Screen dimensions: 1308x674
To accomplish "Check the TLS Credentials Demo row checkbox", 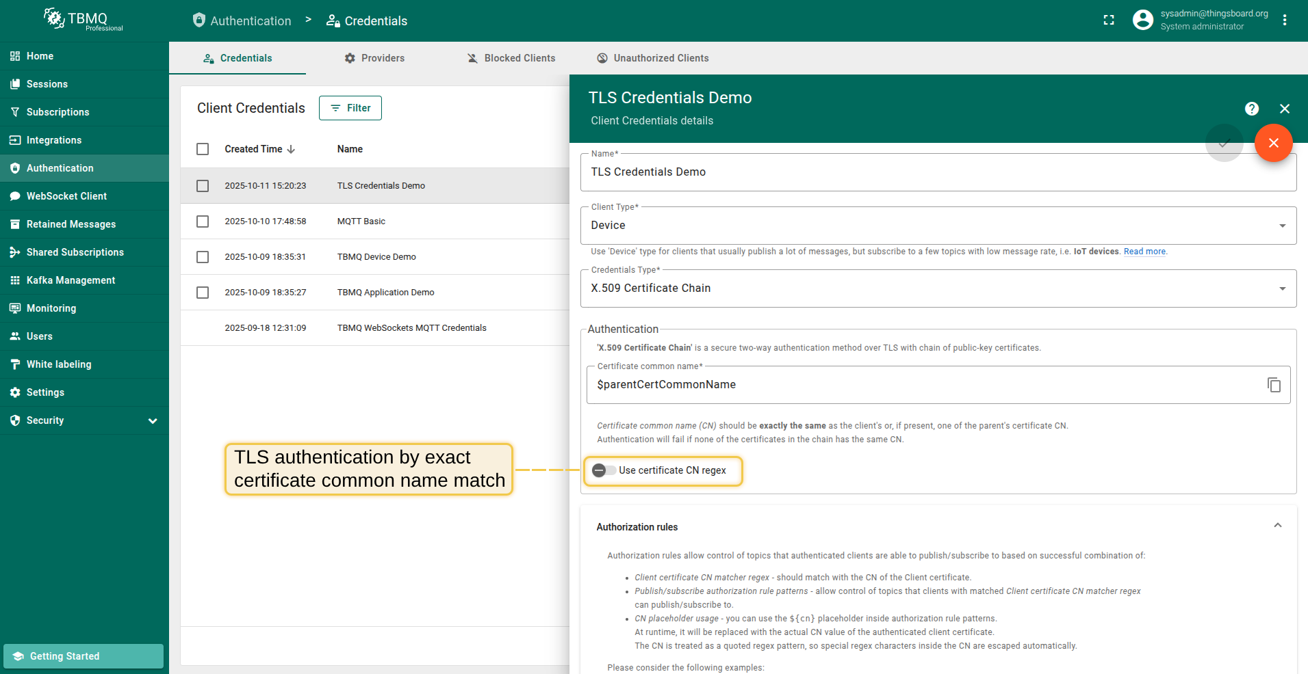I will (x=203, y=186).
